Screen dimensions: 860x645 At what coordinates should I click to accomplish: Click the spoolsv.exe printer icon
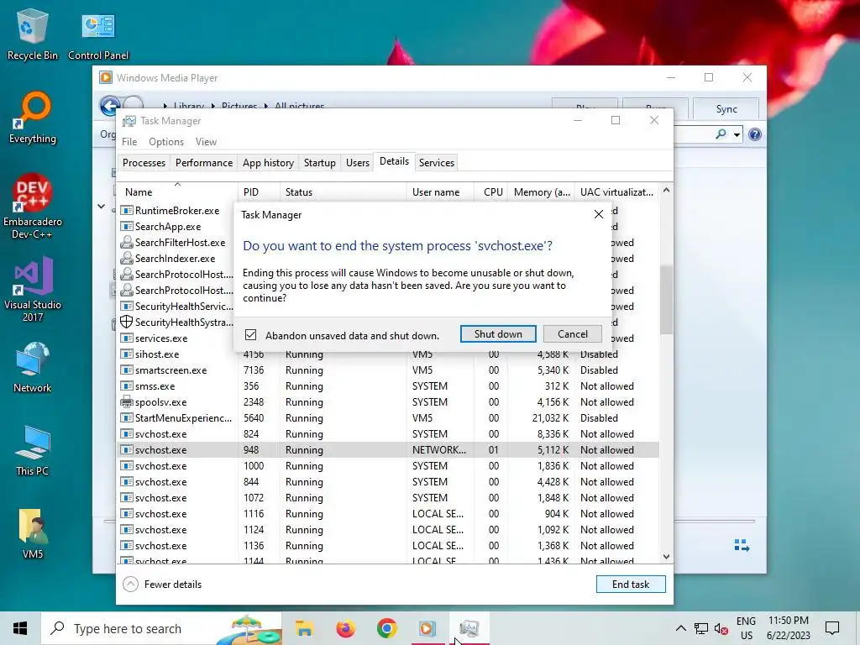(x=127, y=402)
